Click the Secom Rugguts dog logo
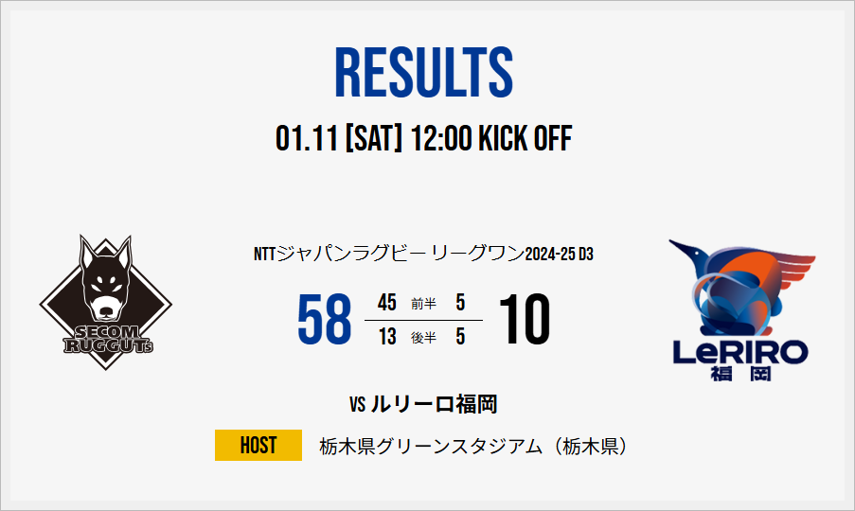855x511 pixels. click(105, 303)
